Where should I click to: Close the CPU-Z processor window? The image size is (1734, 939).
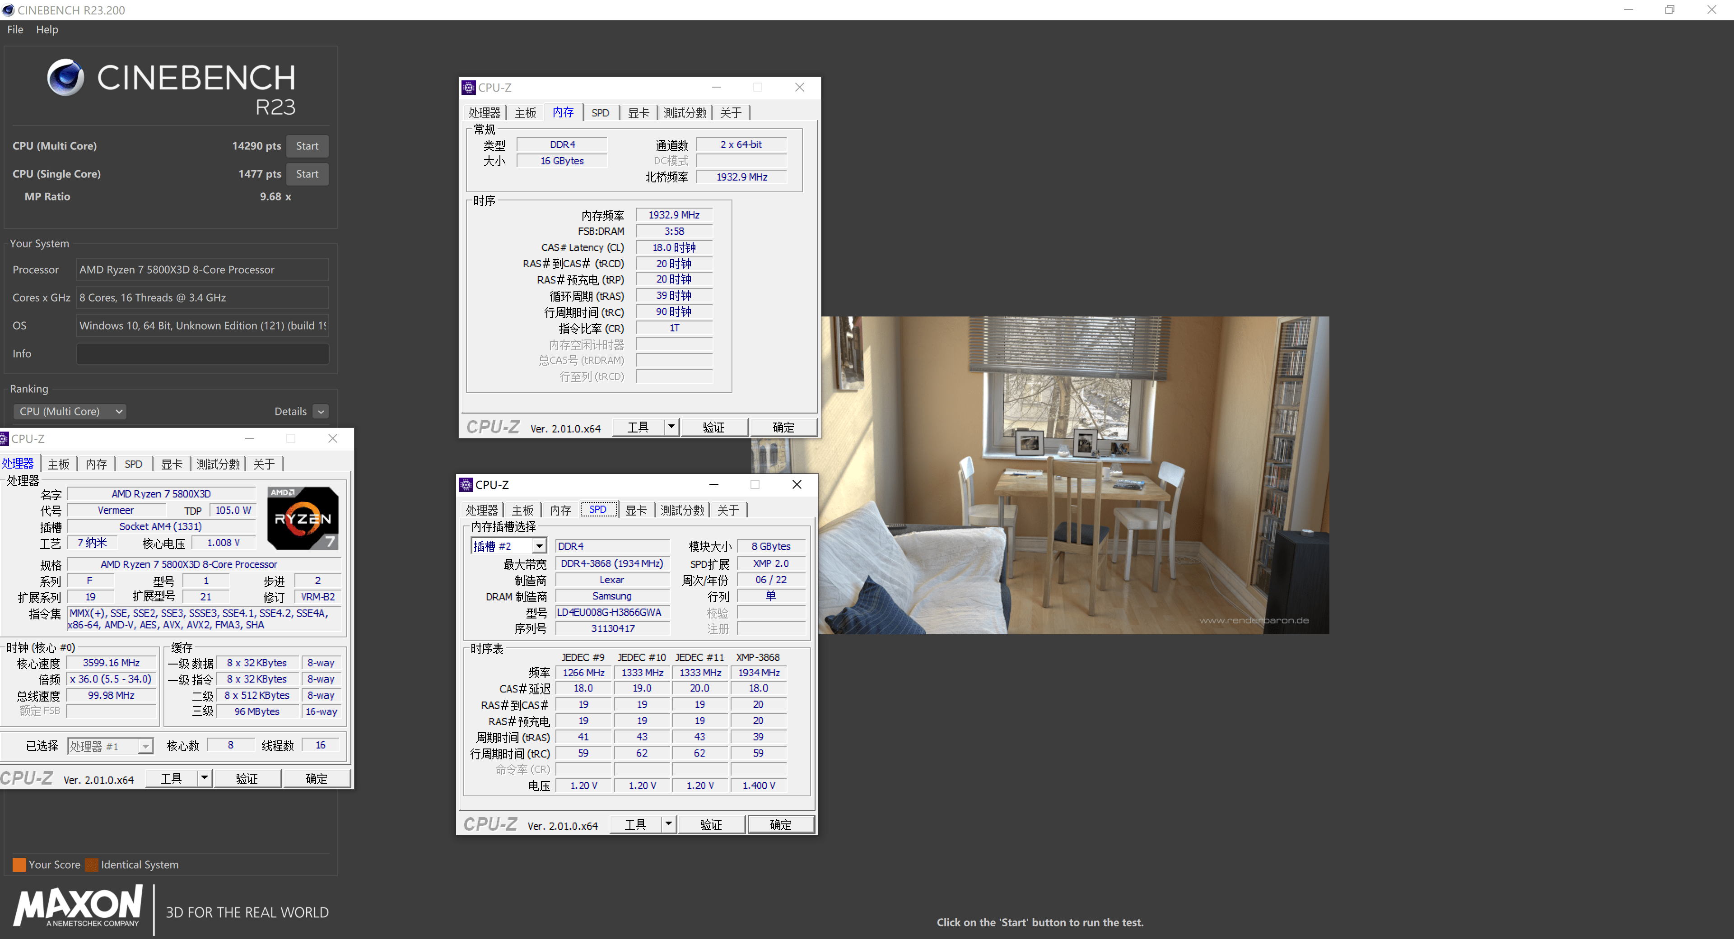[332, 439]
